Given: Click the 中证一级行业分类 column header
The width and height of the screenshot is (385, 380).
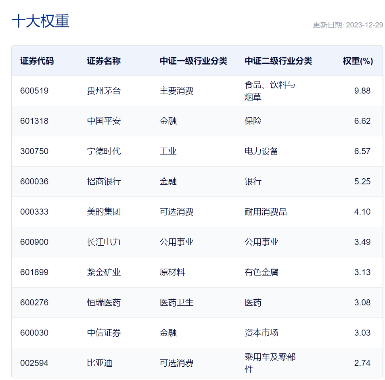Looking at the screenshot, I should tap(193, 61).
